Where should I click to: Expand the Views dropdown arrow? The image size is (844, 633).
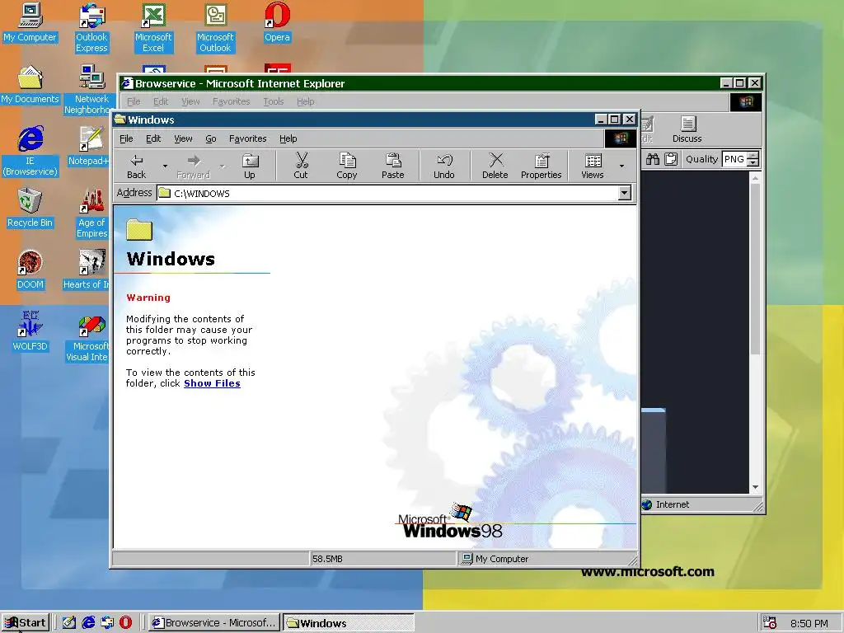click(621, 166)
